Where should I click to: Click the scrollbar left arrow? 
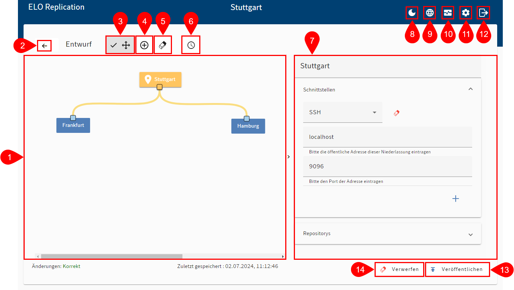coord(37,256)
